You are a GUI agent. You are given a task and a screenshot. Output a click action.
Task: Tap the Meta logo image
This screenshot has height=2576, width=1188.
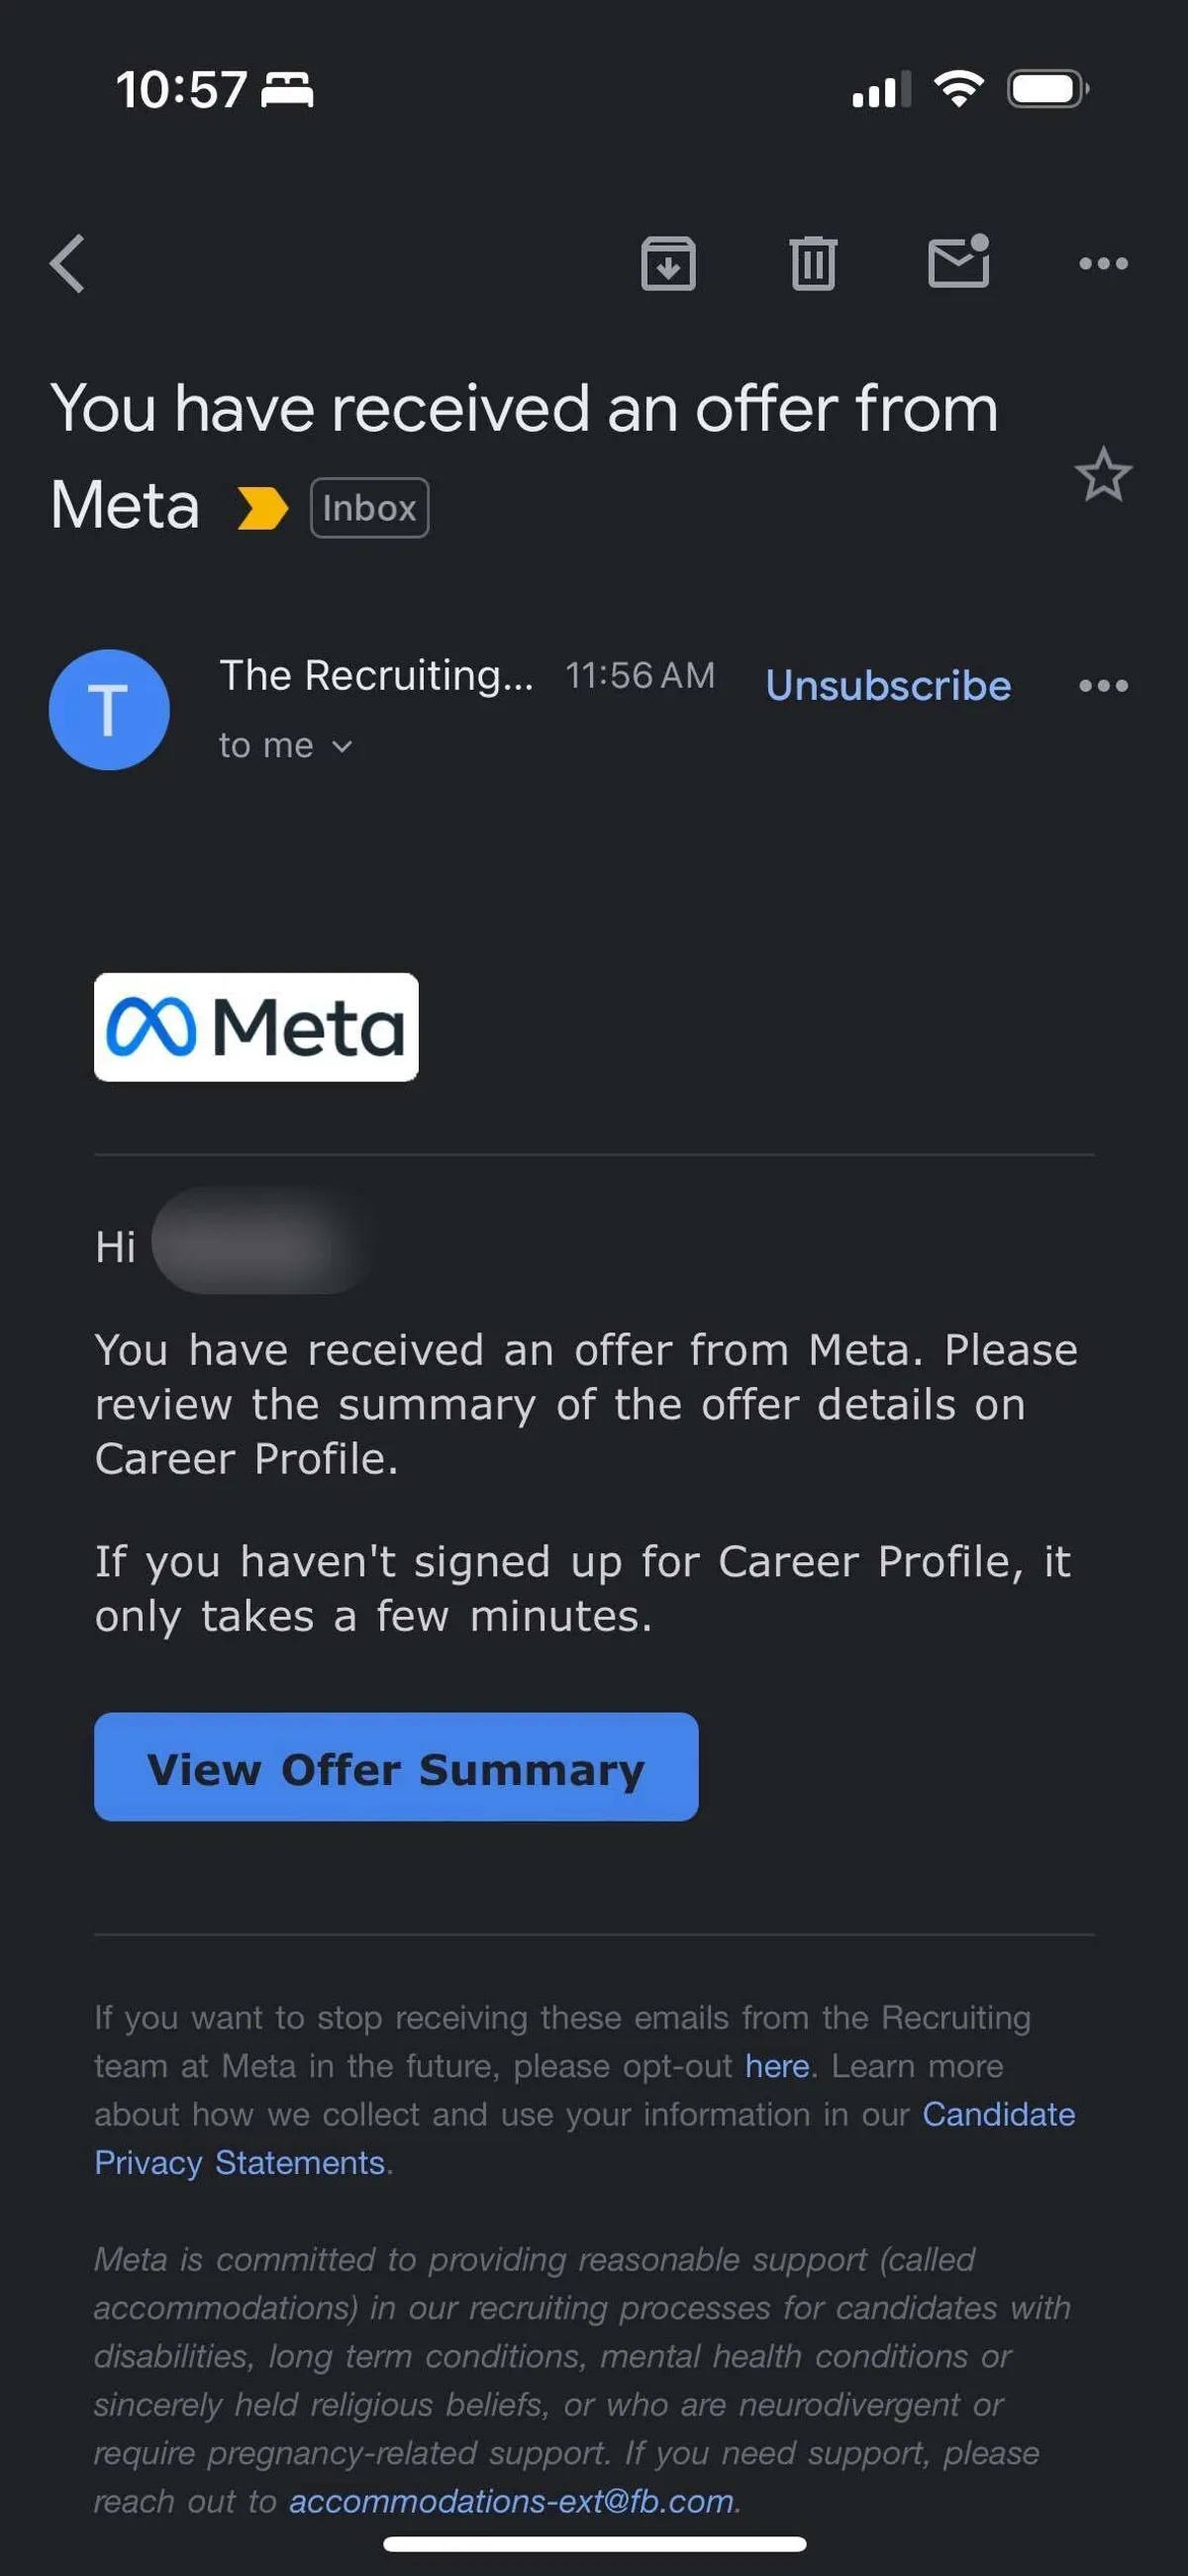tap(256, 1027)
